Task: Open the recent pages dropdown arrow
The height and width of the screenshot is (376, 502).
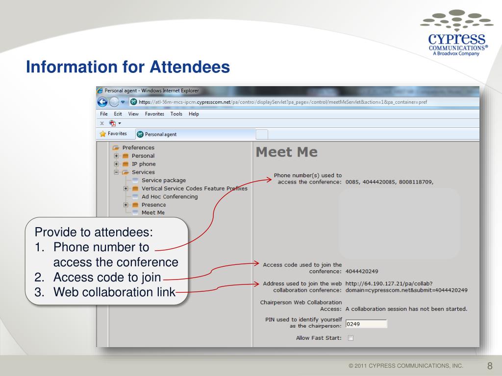Action: pos(123,102)
